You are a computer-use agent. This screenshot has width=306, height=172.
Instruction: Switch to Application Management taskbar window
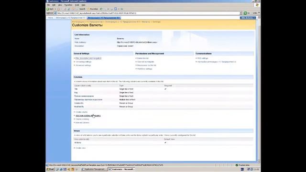point(94,169)
